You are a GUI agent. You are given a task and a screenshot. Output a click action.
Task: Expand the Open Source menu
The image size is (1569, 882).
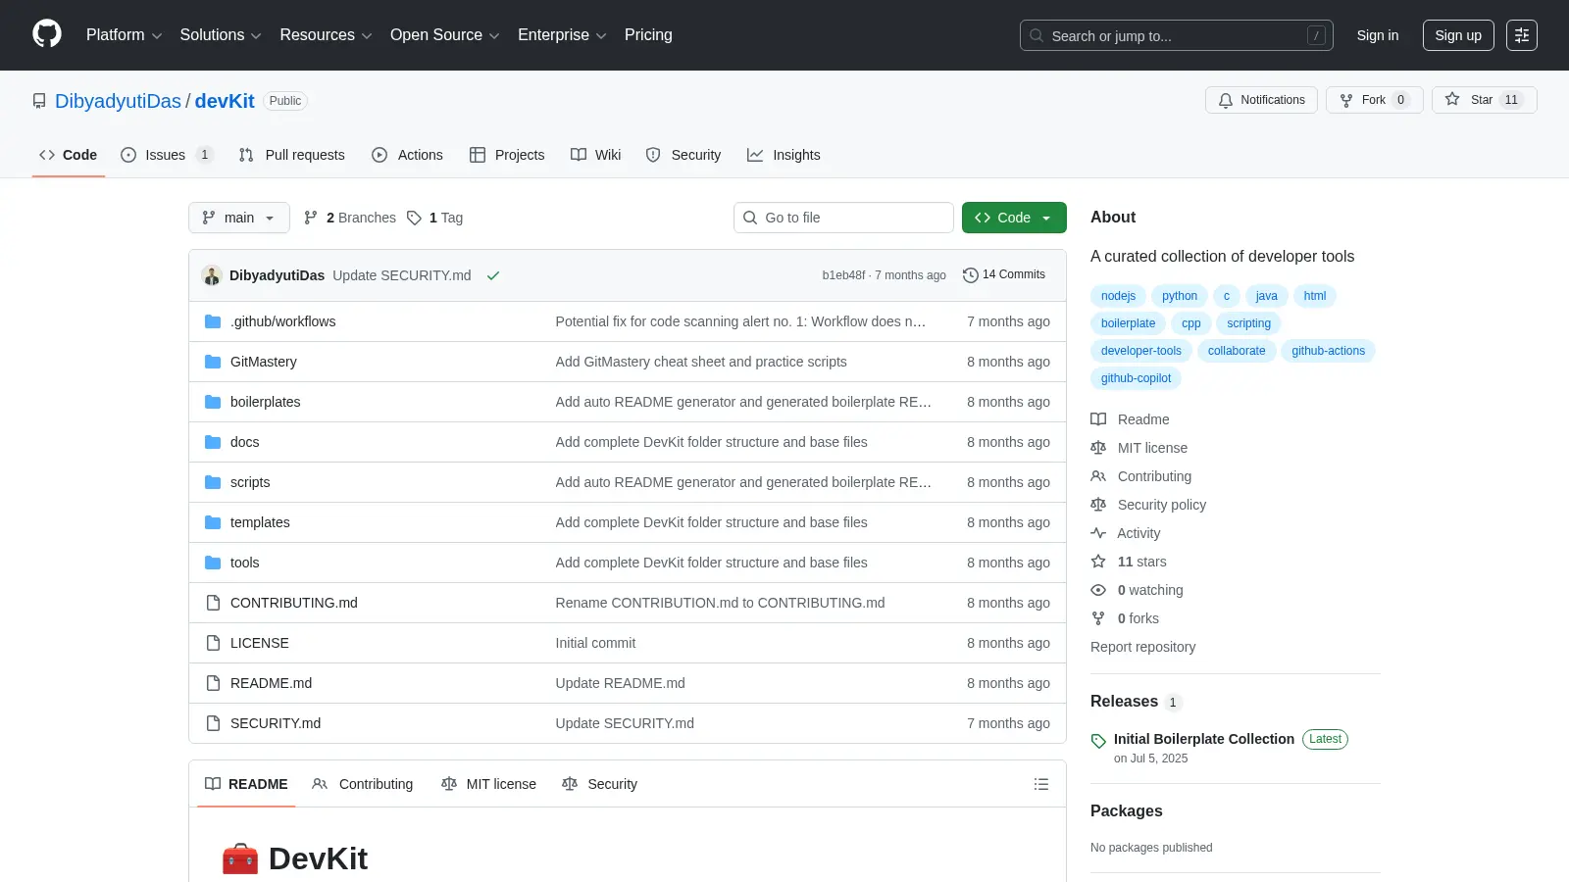tap(445, 35)
